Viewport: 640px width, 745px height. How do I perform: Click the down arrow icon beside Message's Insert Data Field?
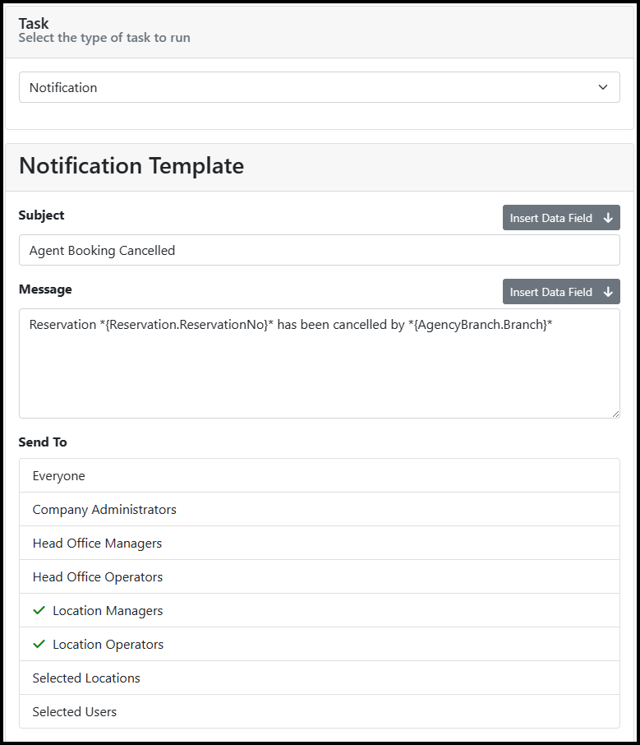(608, 292)
